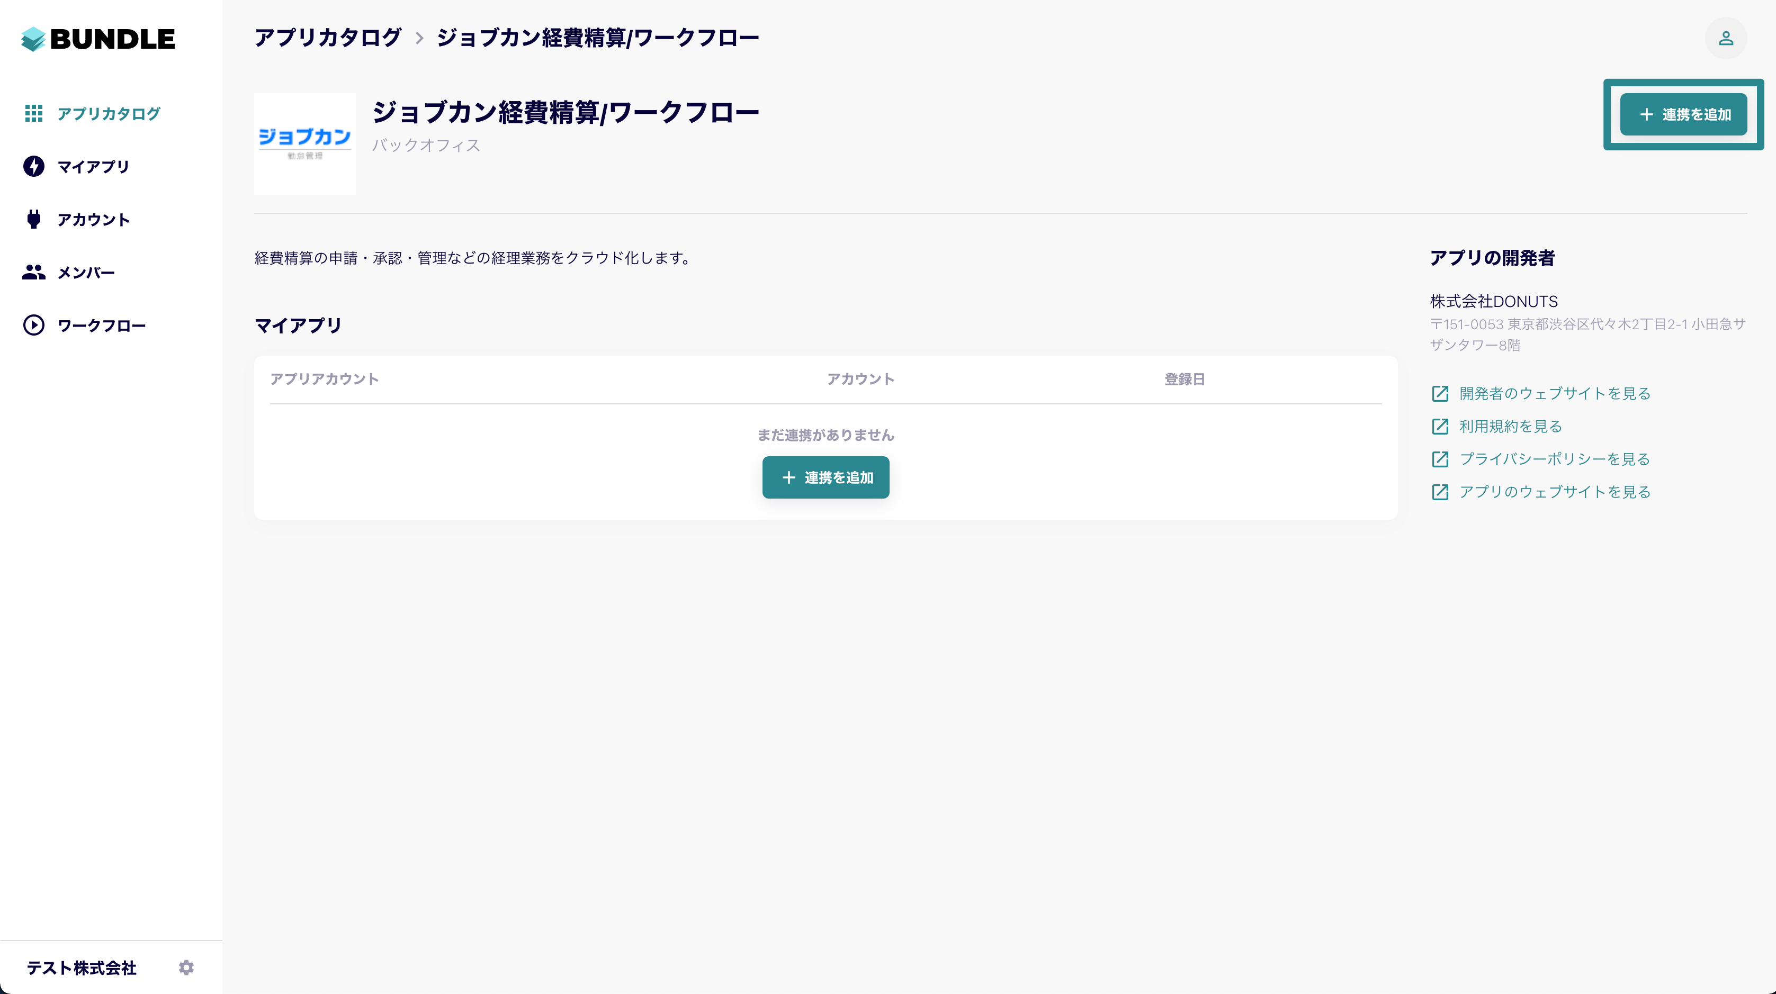Click the メンバー people icon

click(x=34, y=272)
